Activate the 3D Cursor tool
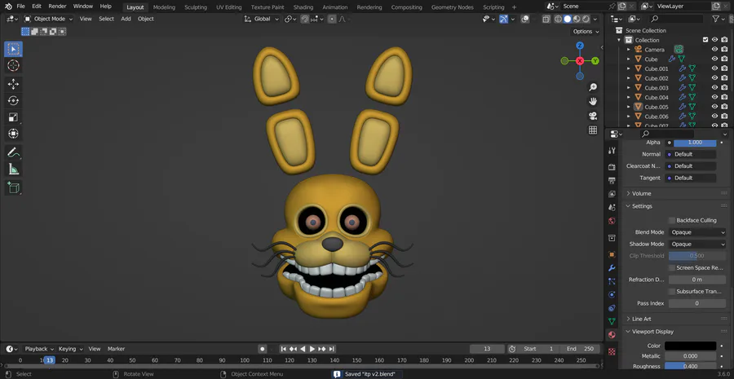734x379 pixels. click(14, 65)
